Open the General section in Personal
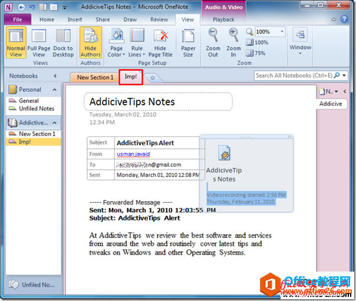 [29, 101]
